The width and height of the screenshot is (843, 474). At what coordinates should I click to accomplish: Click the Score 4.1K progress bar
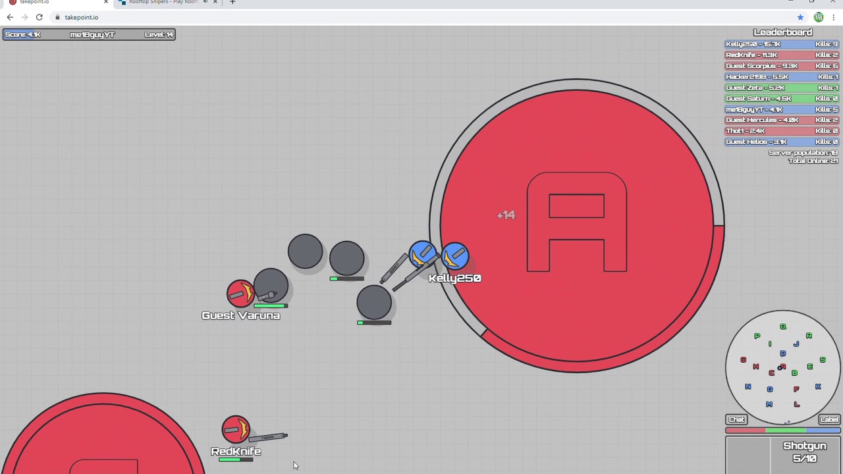pyautogui.click(x=89, y=34)
